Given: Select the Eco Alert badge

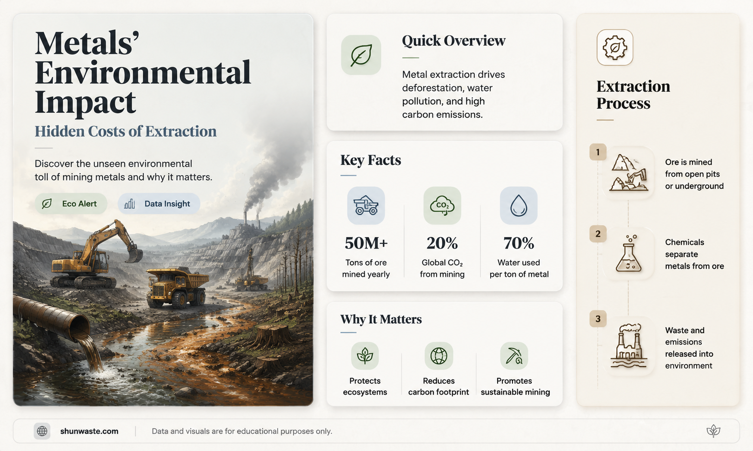Looking at the screenshot, I should pyautogui.click(x=71, y=203).
